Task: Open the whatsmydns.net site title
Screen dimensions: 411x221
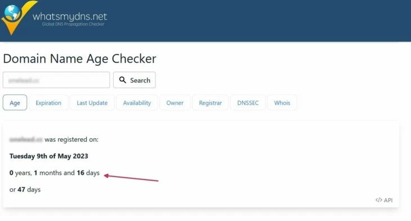Action: pos(70,16)
